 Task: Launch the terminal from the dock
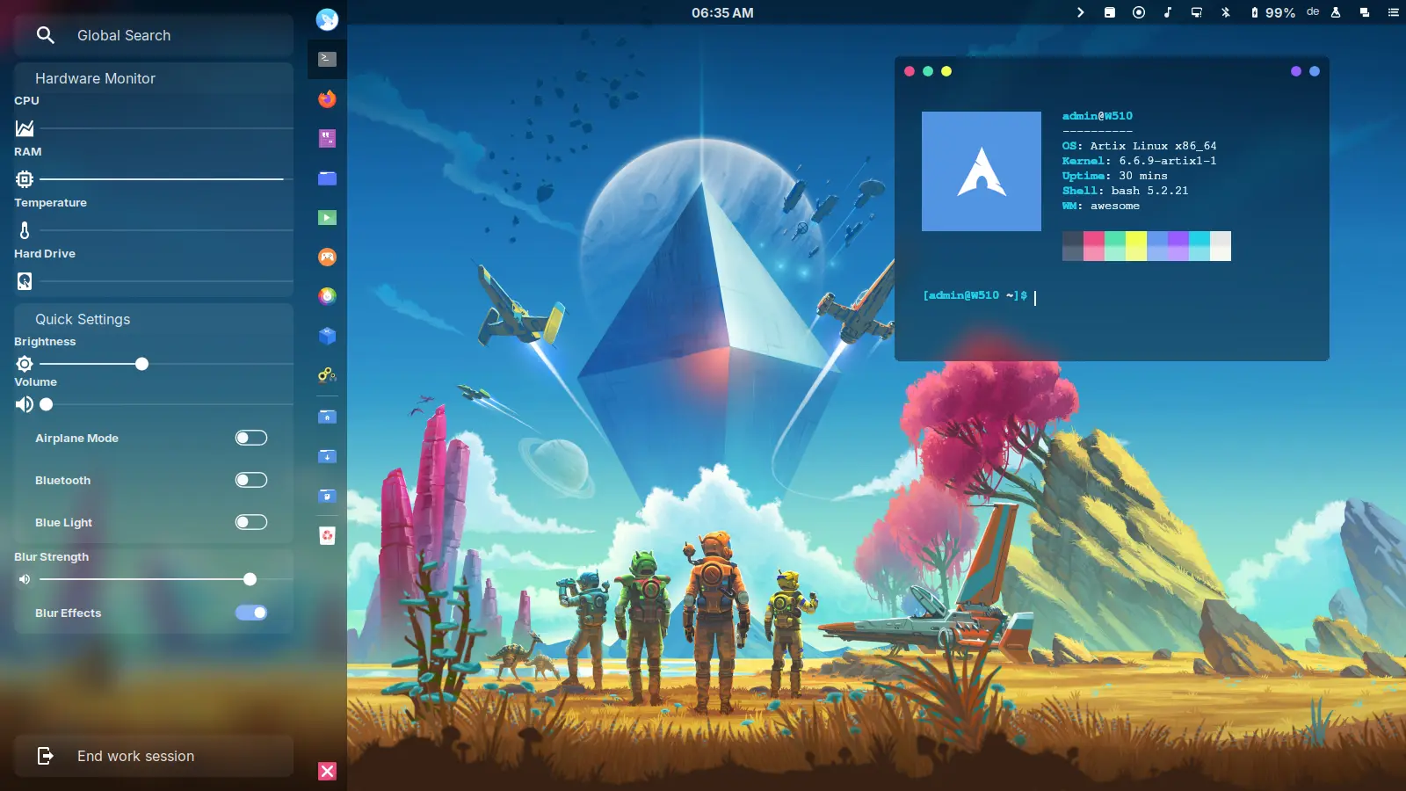point(327,59)
